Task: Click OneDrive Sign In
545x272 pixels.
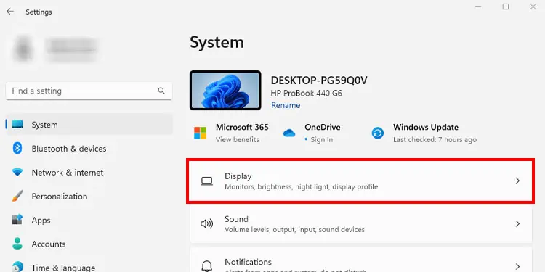Action: click(322, 139)
